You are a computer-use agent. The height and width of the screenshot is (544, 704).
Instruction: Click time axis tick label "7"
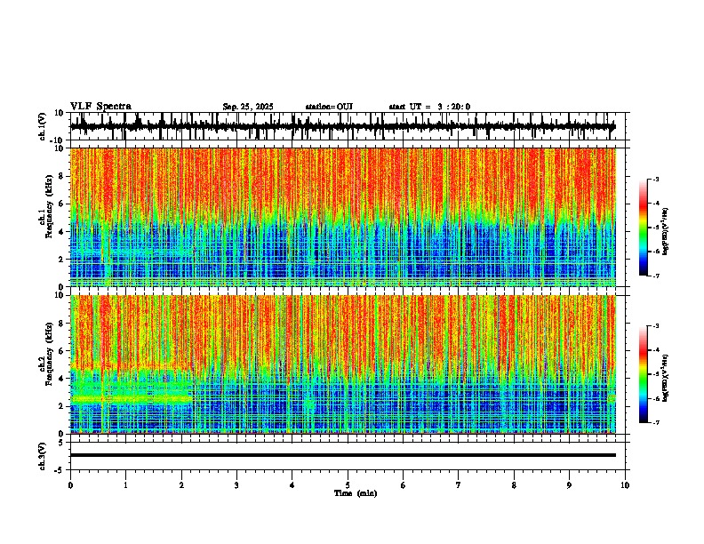459,485
